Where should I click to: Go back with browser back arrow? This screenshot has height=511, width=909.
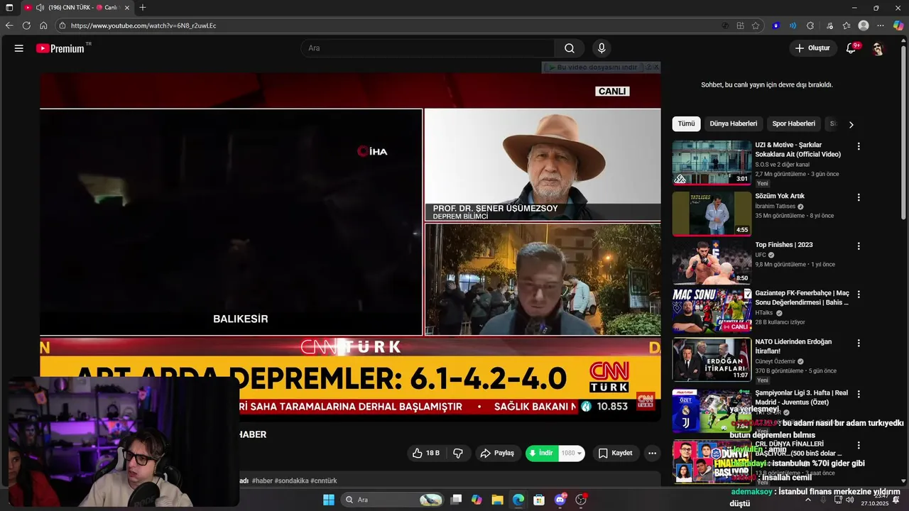pos(9,26)
